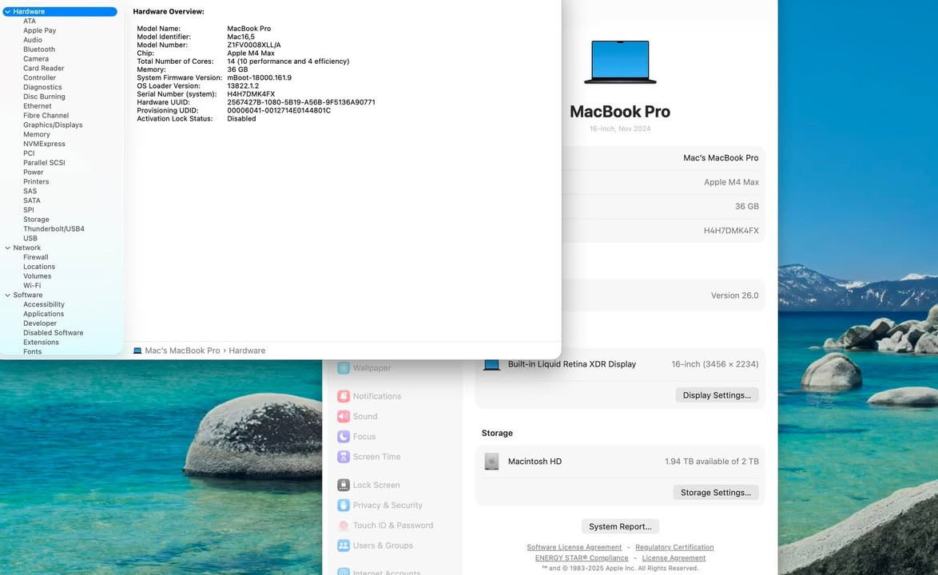Open the License Agreement link
Viewport: 938px width, 575px height.
coord(674,558)
